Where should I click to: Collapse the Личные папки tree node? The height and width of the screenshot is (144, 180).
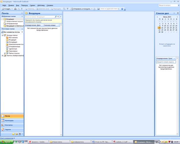click(2, 35)
